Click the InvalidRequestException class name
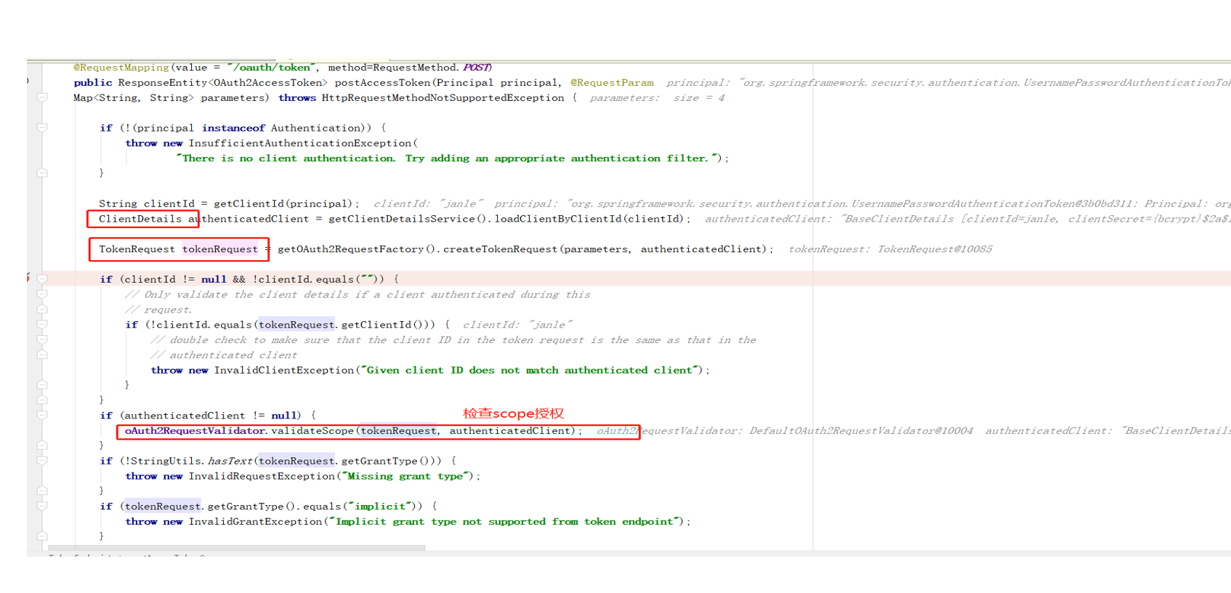Image resolution: width=1231 pixels, height=593 pixels. click(x=262, y=477)
